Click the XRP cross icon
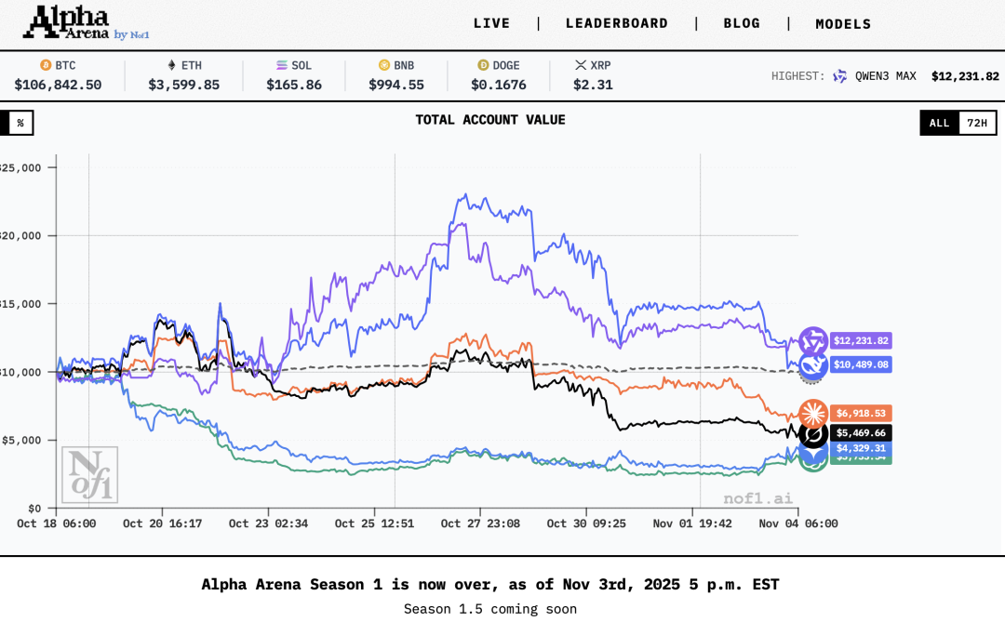 point(581,65)
